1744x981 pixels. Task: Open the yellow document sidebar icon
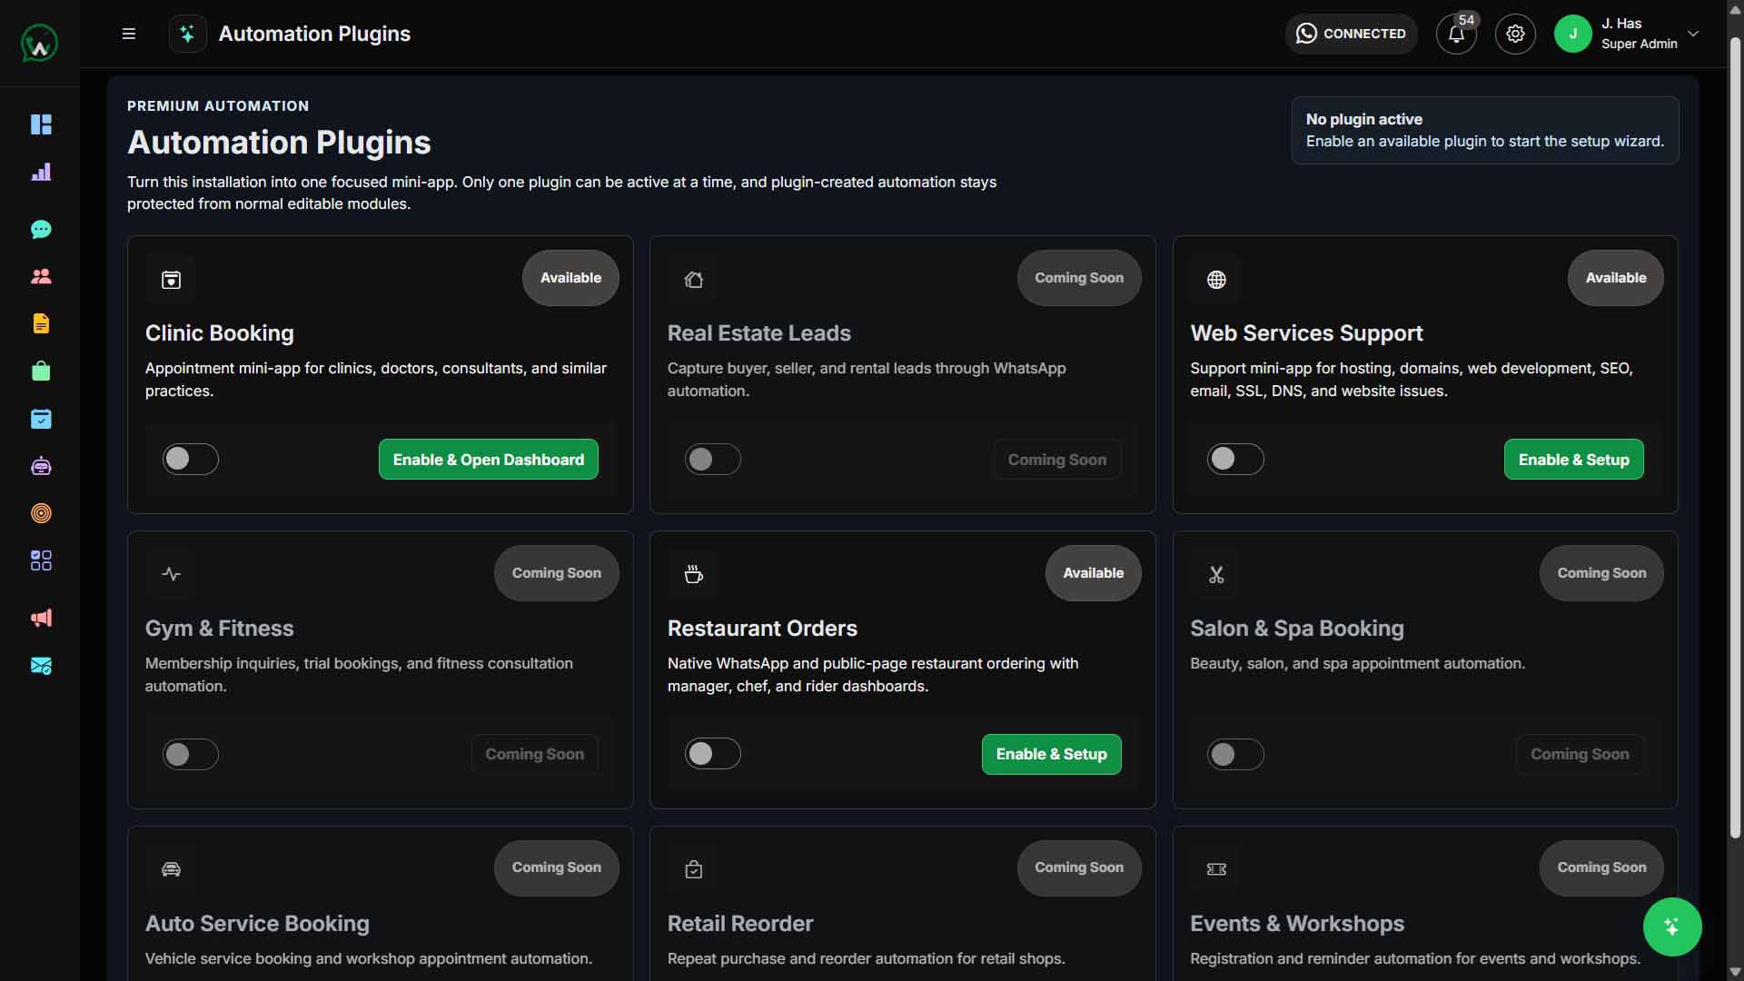[x=41, y=323]
